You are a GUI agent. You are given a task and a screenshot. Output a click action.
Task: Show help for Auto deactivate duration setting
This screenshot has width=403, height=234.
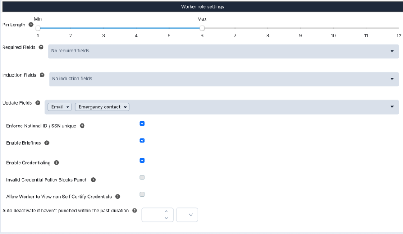[134, 211]
